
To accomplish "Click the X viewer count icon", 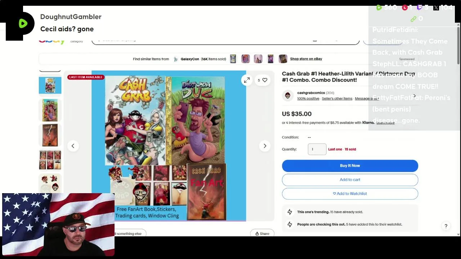I will click(x=436, y=8).
